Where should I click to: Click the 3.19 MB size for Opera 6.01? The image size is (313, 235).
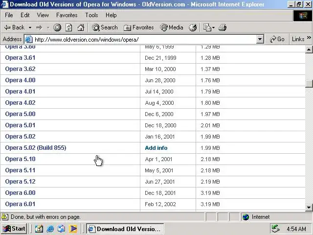pos(210,204)
